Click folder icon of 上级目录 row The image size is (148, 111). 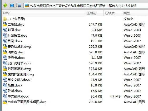tap(5, 19)
